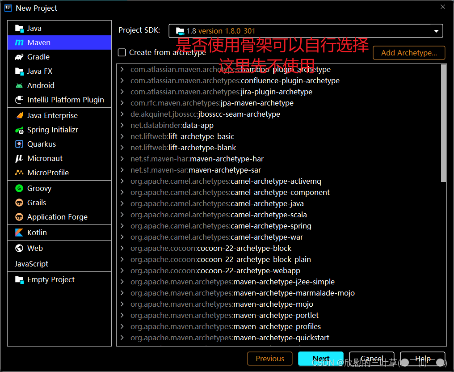The height and width of the screenshot is (372, 454).
Task: Click the Help button
Action: tap(423, 359)
